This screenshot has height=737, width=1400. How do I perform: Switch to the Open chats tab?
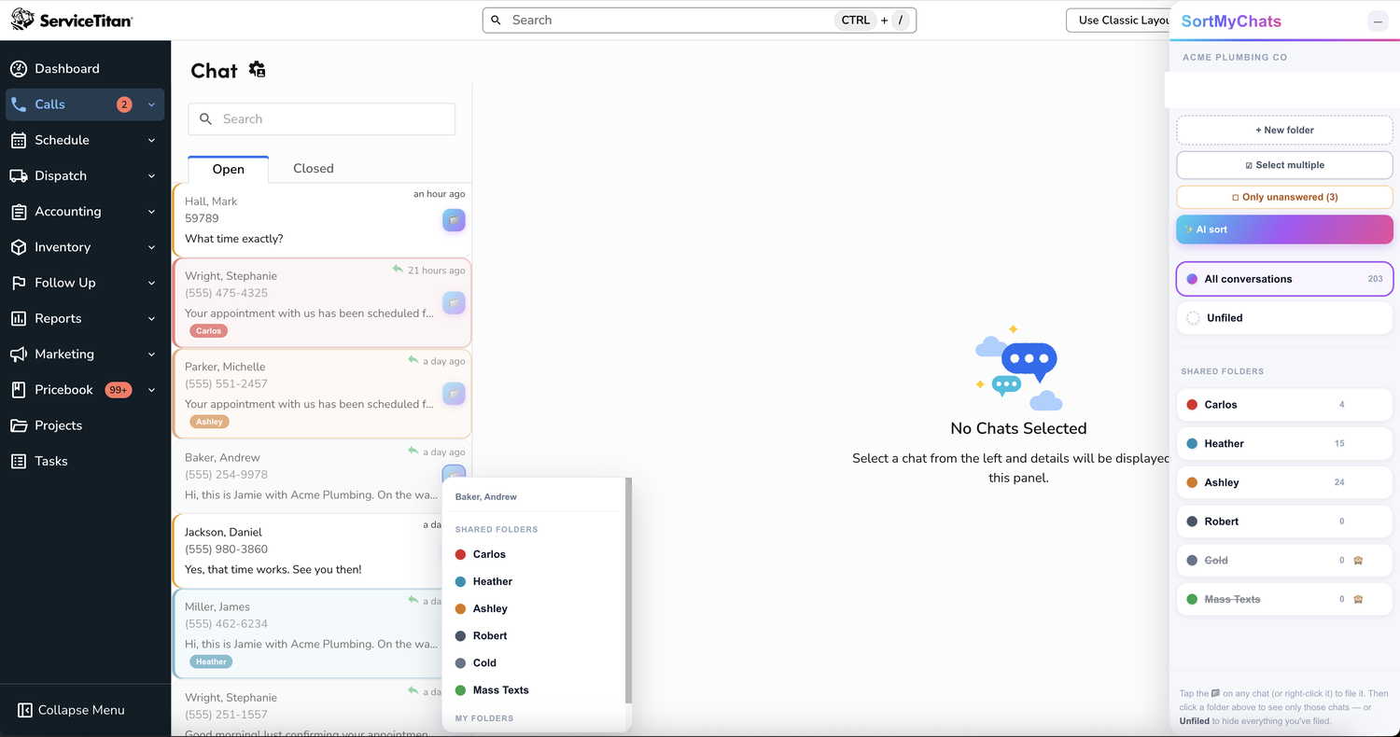click(x=229, y=169)
